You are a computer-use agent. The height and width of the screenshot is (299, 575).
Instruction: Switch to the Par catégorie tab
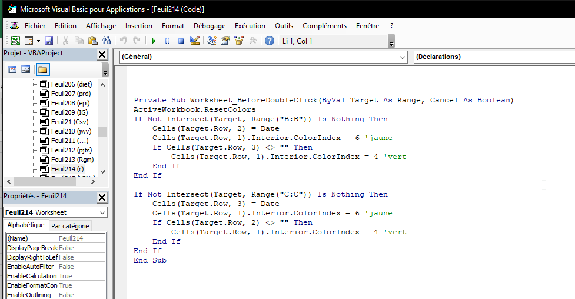point(70,225)
